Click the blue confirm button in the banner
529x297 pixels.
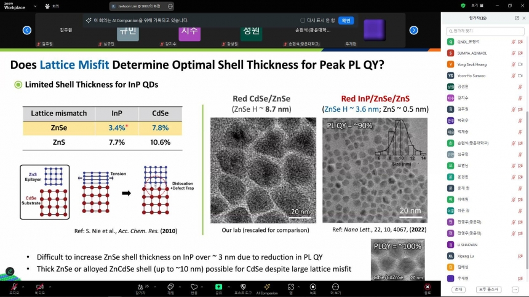[346, 20]
